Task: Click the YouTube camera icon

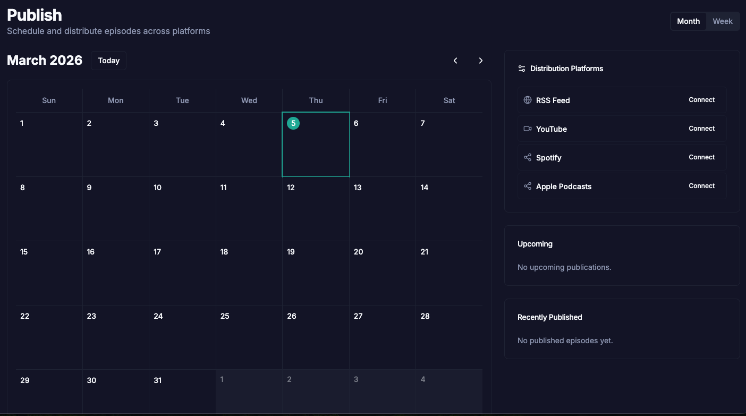Action: click(528, 129)
